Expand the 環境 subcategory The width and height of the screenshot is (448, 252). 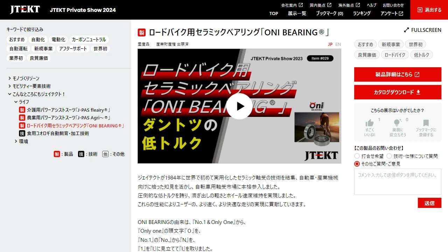21,141
